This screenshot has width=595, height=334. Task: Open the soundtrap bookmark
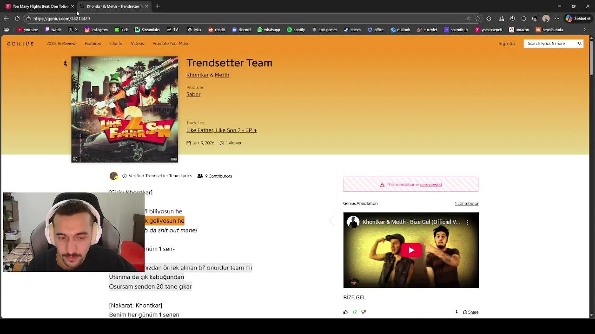coord(456,30)
